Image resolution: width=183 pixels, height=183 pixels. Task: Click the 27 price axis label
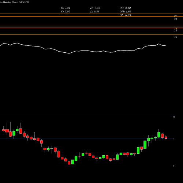tap(176, 16)
